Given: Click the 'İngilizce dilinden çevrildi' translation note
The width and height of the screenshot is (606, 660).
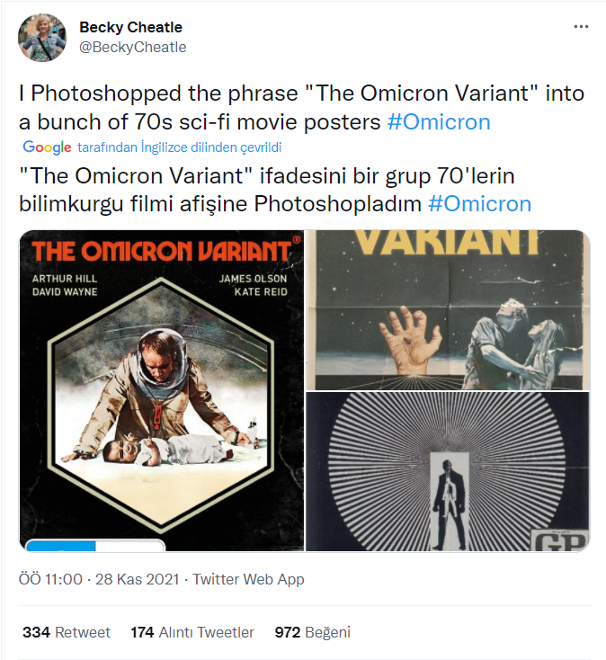Looking at the screenshot, I should (180, 147).
